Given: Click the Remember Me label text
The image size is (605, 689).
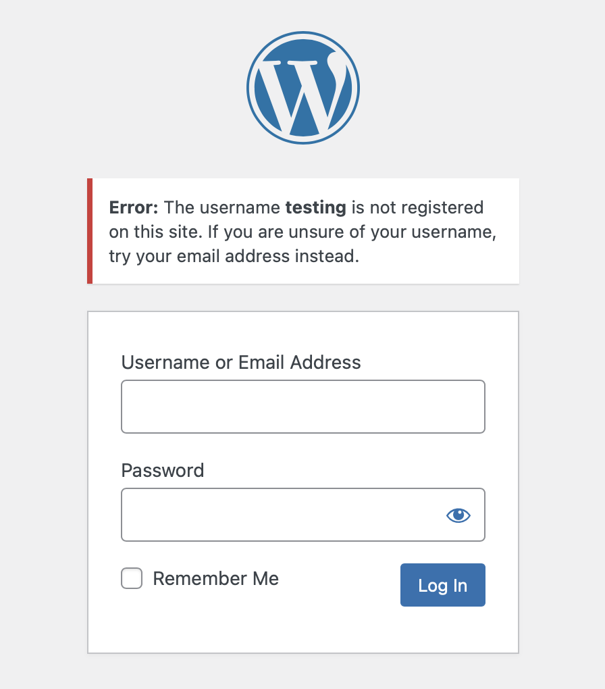Looking at the screenshot, I should [x=215, y=578].
